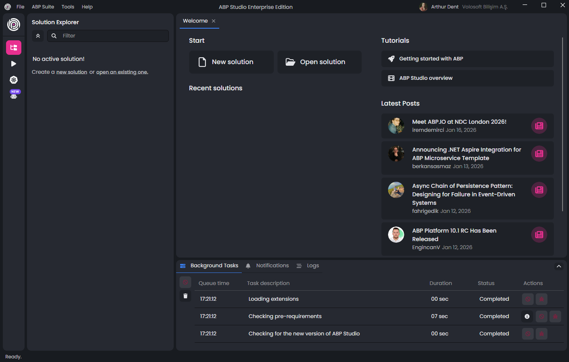Open ABP Studio overview tutorial
The height and width of the screenshot is (362, 569).
[467, 78]
